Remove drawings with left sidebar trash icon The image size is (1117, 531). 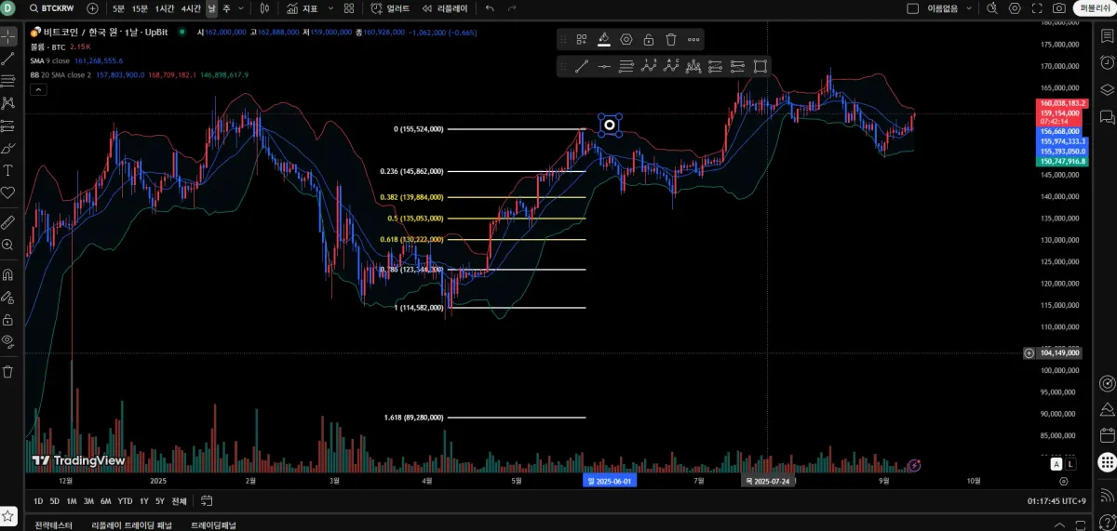coord(8,372)
